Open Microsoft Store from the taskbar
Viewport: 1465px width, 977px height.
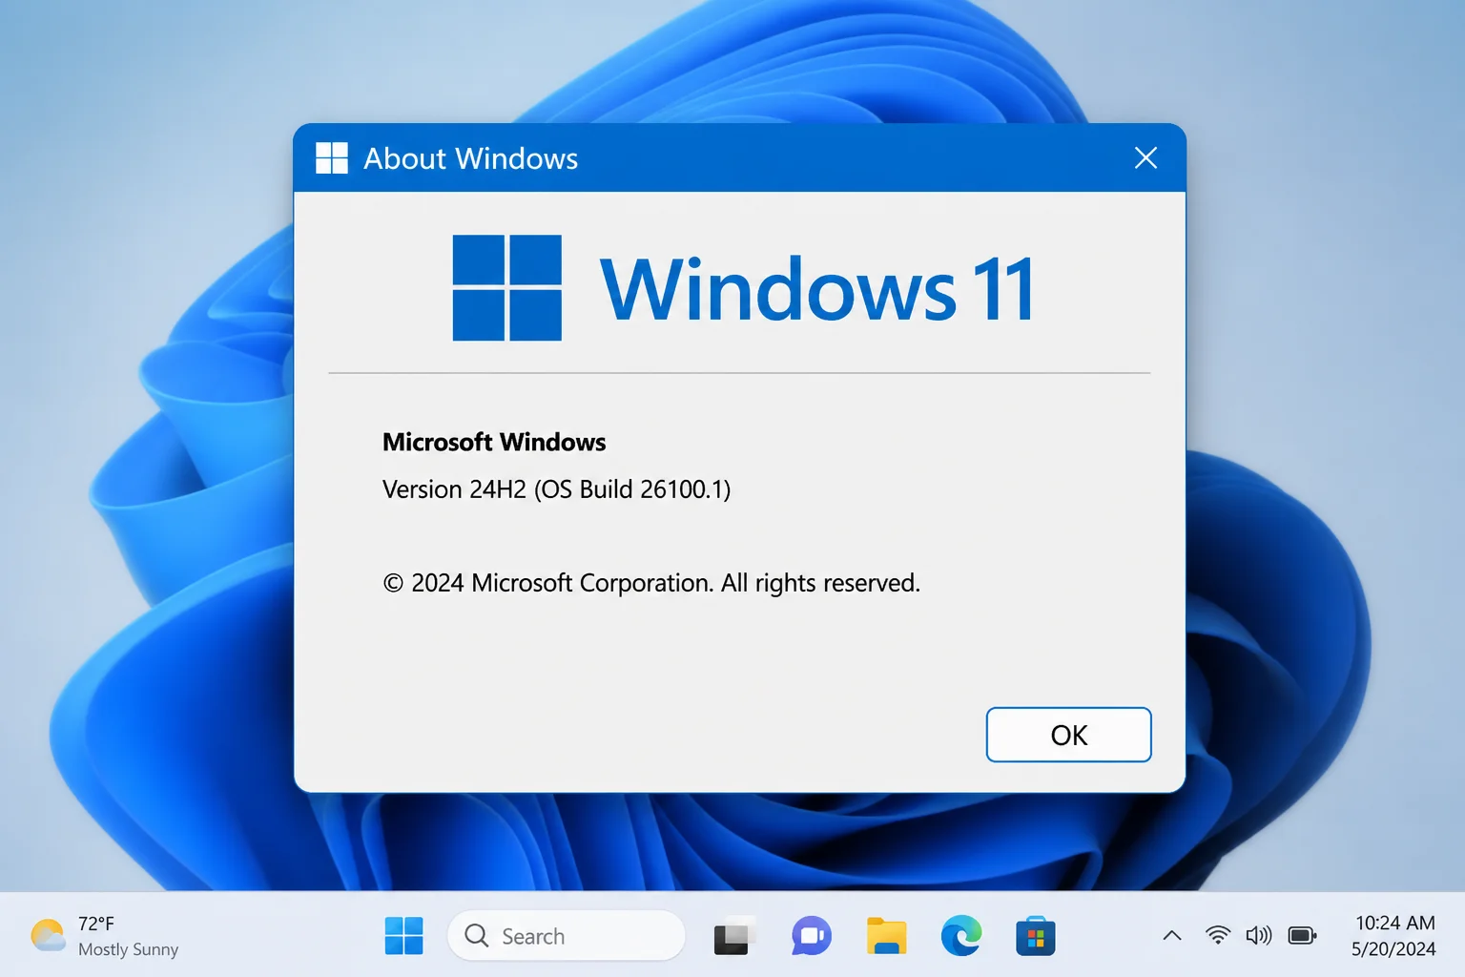click(1036, 936)
